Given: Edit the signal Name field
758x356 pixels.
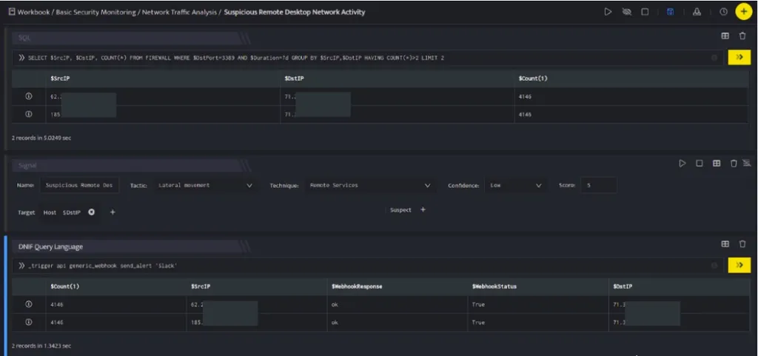Looking at the screenshot, I should coord(79,185).
